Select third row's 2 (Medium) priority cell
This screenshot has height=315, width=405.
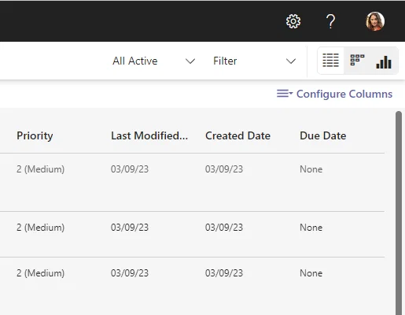tap(40, 273)
